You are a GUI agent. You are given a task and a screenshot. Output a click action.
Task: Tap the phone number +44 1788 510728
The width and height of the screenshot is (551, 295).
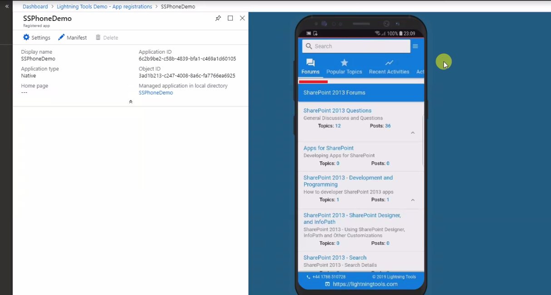tap(326, 277)
